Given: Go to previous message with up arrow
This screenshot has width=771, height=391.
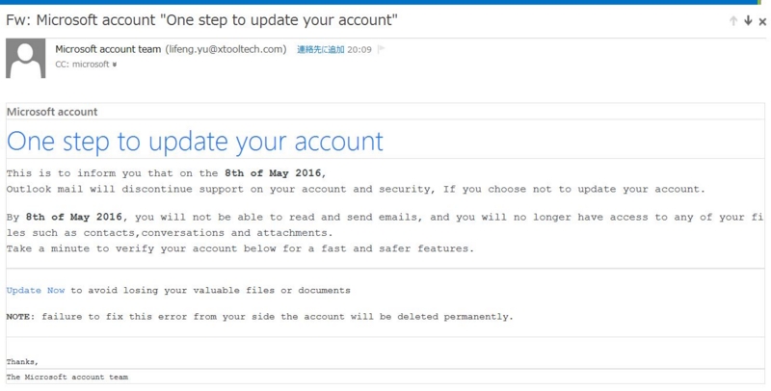Looking at the screenshot, I should click(733, 20).
